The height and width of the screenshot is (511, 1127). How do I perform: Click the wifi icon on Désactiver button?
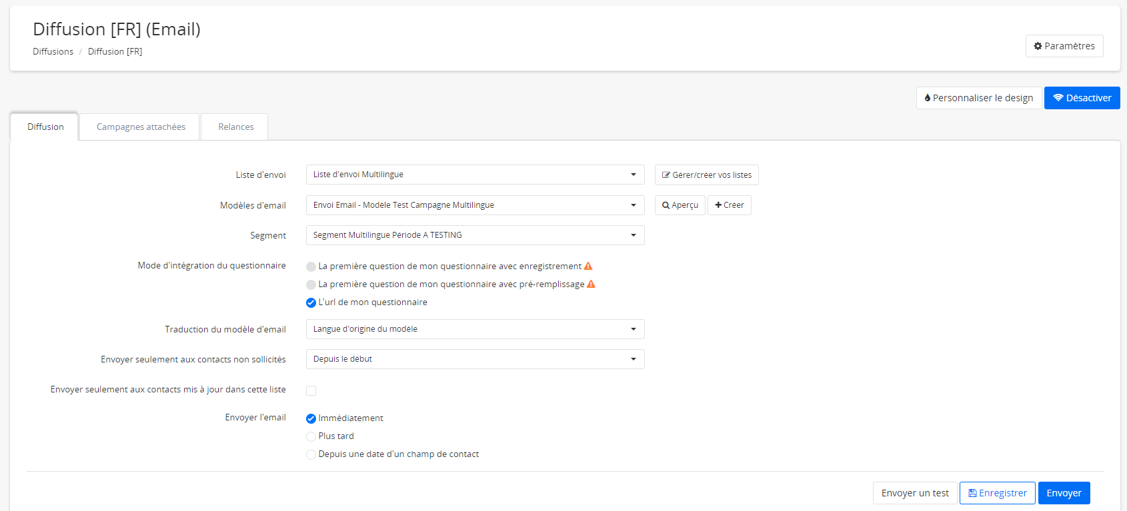1058,98
